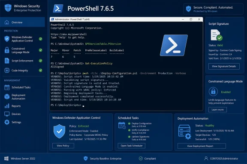Click green check next to Script Enforcement
247x164 pixels.
pos(40,61)
